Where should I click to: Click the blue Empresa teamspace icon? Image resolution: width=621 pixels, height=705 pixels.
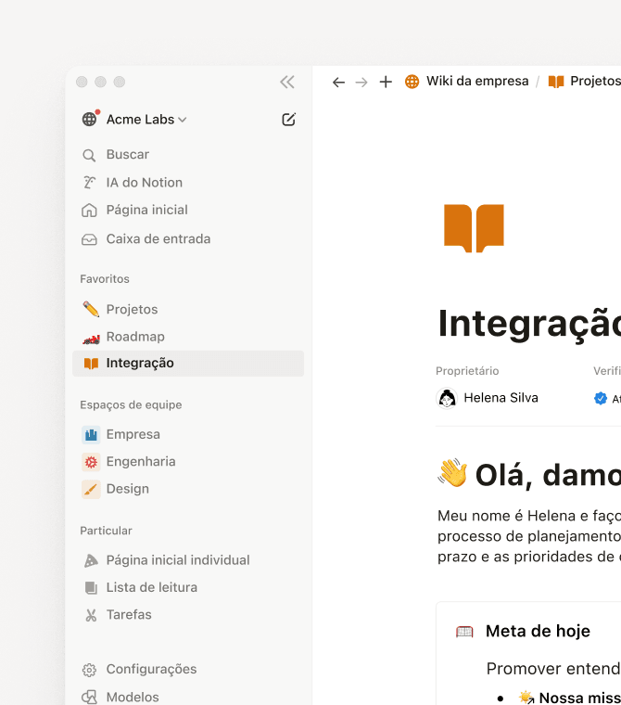pyautogui.click(x=91, y=435)
